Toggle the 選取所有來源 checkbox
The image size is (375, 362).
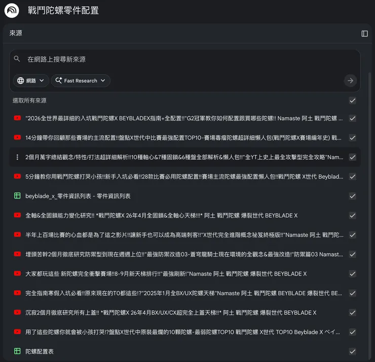(352, 101)
